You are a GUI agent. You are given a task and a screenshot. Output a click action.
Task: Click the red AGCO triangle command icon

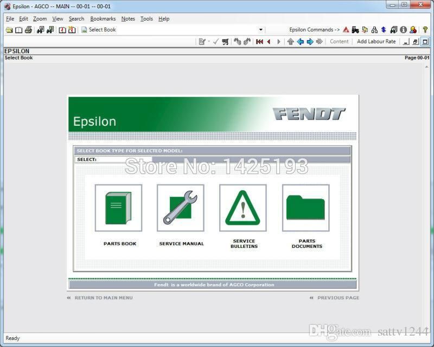click(x=346, y=30)
